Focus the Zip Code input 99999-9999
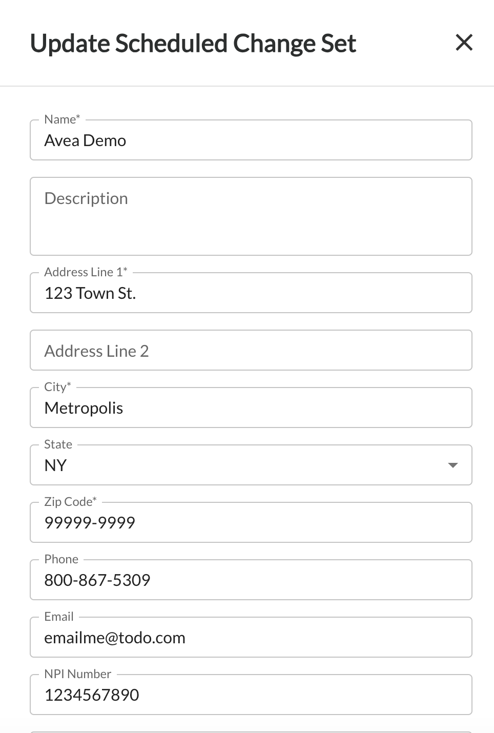The image size is (494, 733). [251, 523]
